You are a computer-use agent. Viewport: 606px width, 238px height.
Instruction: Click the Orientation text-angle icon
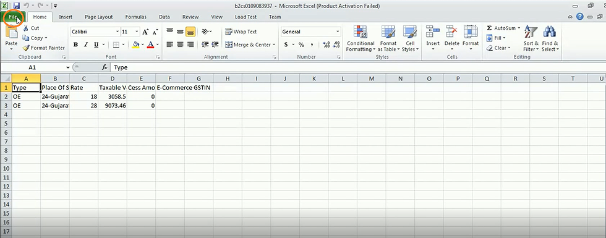pyautogui.click(x=205, y=32)
